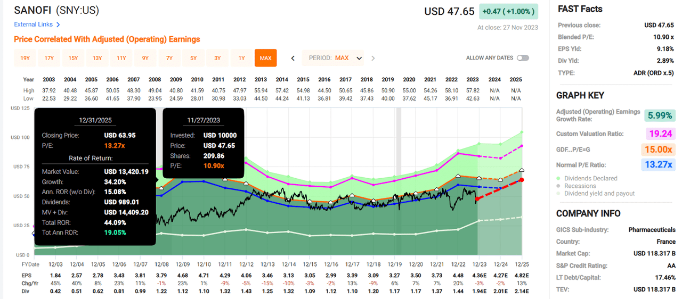The height and width of the screenshot is (299, 682).
Task: Click the red 12/25 forecast endpoint marker
Action: pyautogui.click(x=522, y=180)
